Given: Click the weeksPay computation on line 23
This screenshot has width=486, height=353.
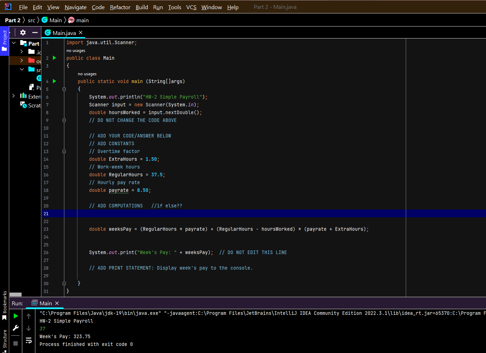Looking at the screenshot, I should (x=229, y=229).
